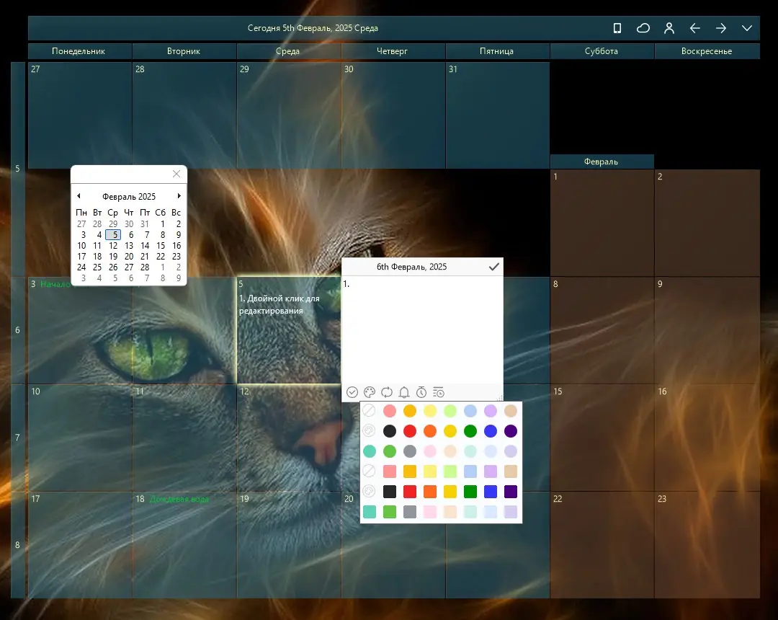Pick highlighted day 5 in mini calendar

point(113,235)
